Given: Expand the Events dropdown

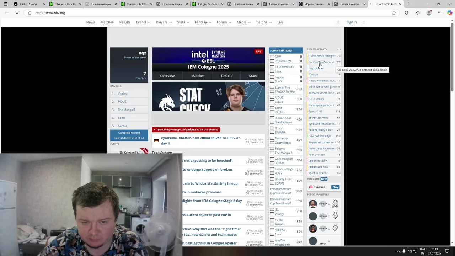Looking at the screenshot, I should point(143,22).
